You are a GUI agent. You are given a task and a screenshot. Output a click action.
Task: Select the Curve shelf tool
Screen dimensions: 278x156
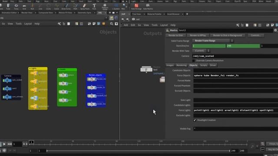pyautogui.click(x=56, y=7)
